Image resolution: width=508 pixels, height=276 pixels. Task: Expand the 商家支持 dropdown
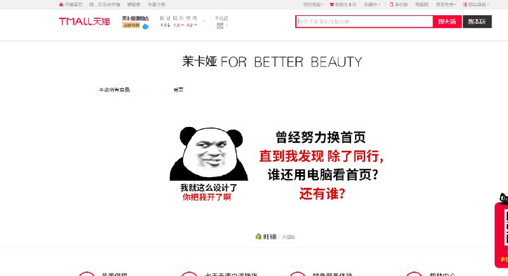(446, 4)
